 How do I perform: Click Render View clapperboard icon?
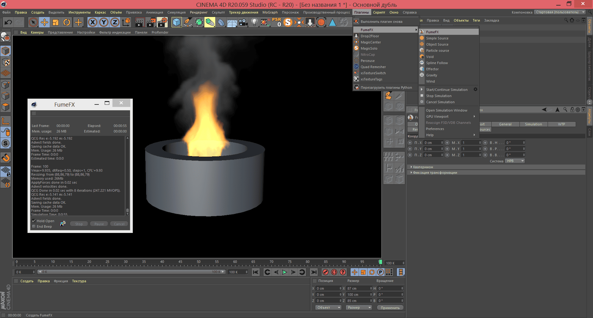point(140,22)
